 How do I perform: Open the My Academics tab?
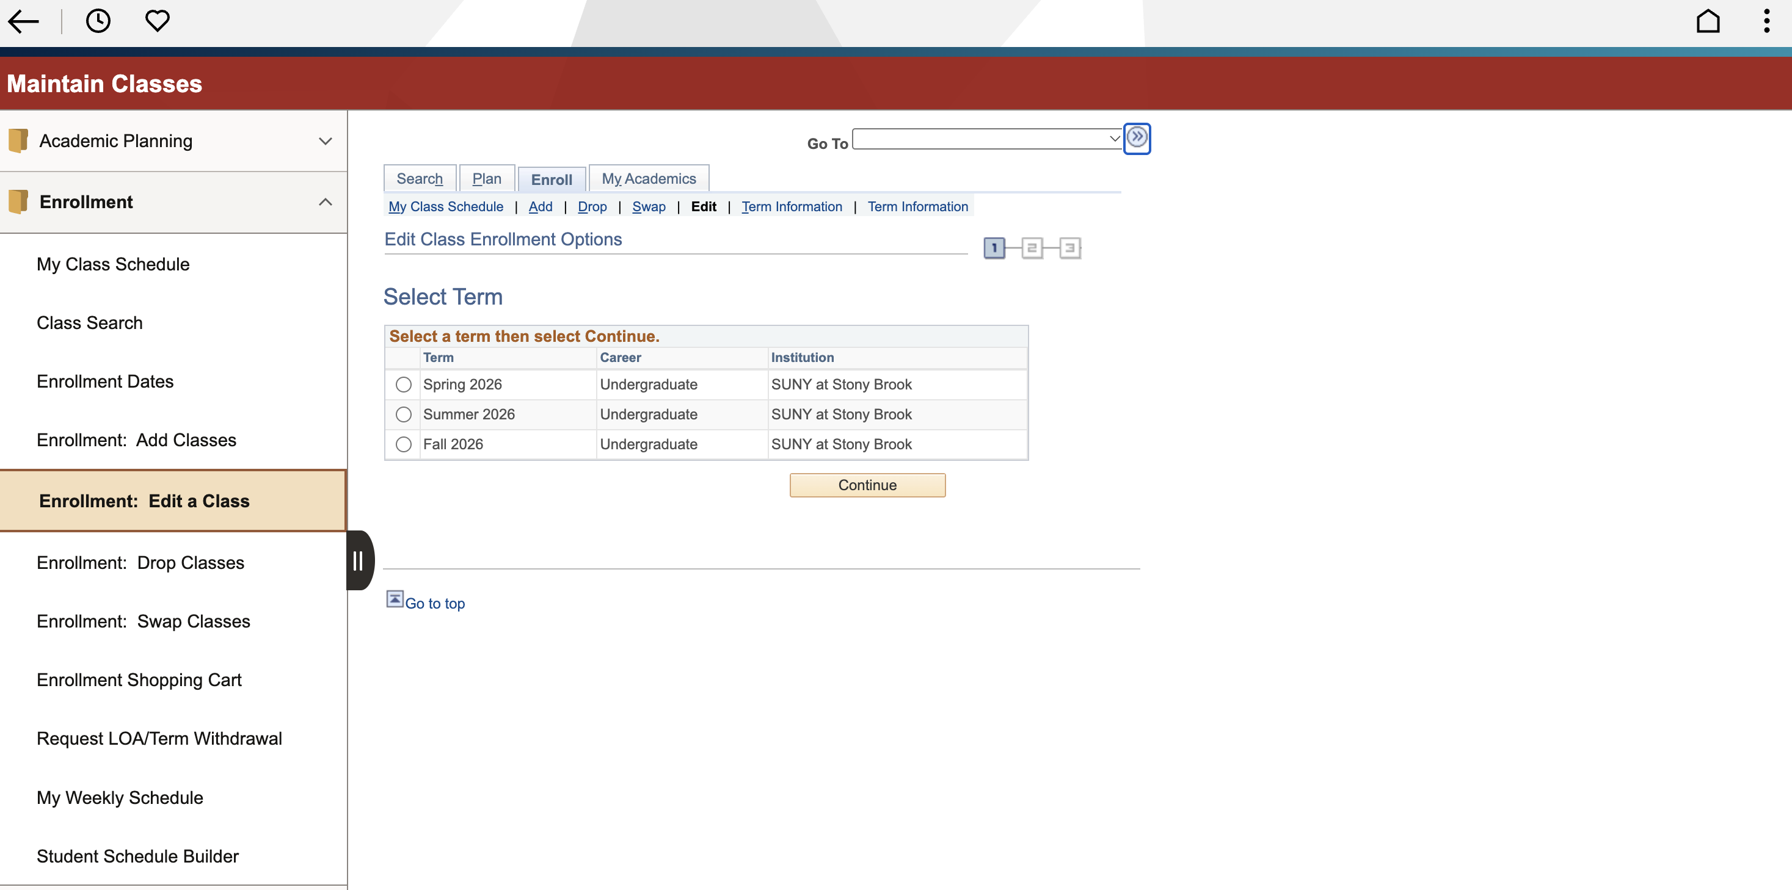pyautogui.click(x=649, y=179)
